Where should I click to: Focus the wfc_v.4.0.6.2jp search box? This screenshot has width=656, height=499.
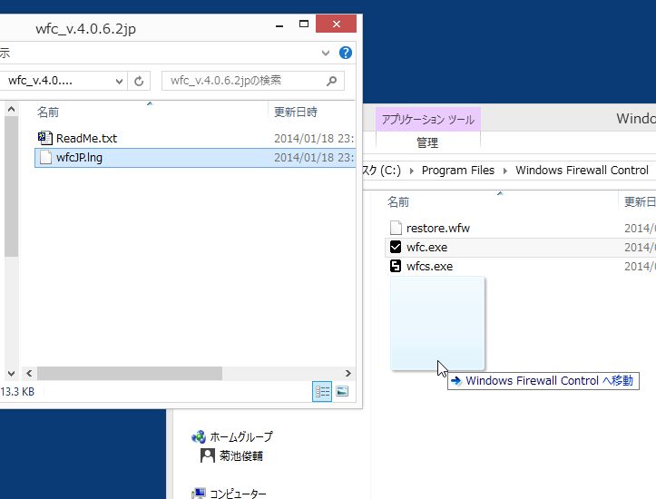tap(253, 81)
